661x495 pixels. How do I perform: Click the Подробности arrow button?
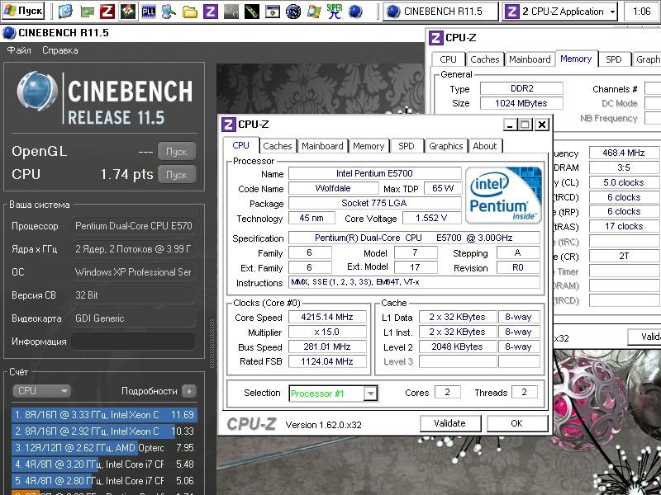tap(189, 391)
